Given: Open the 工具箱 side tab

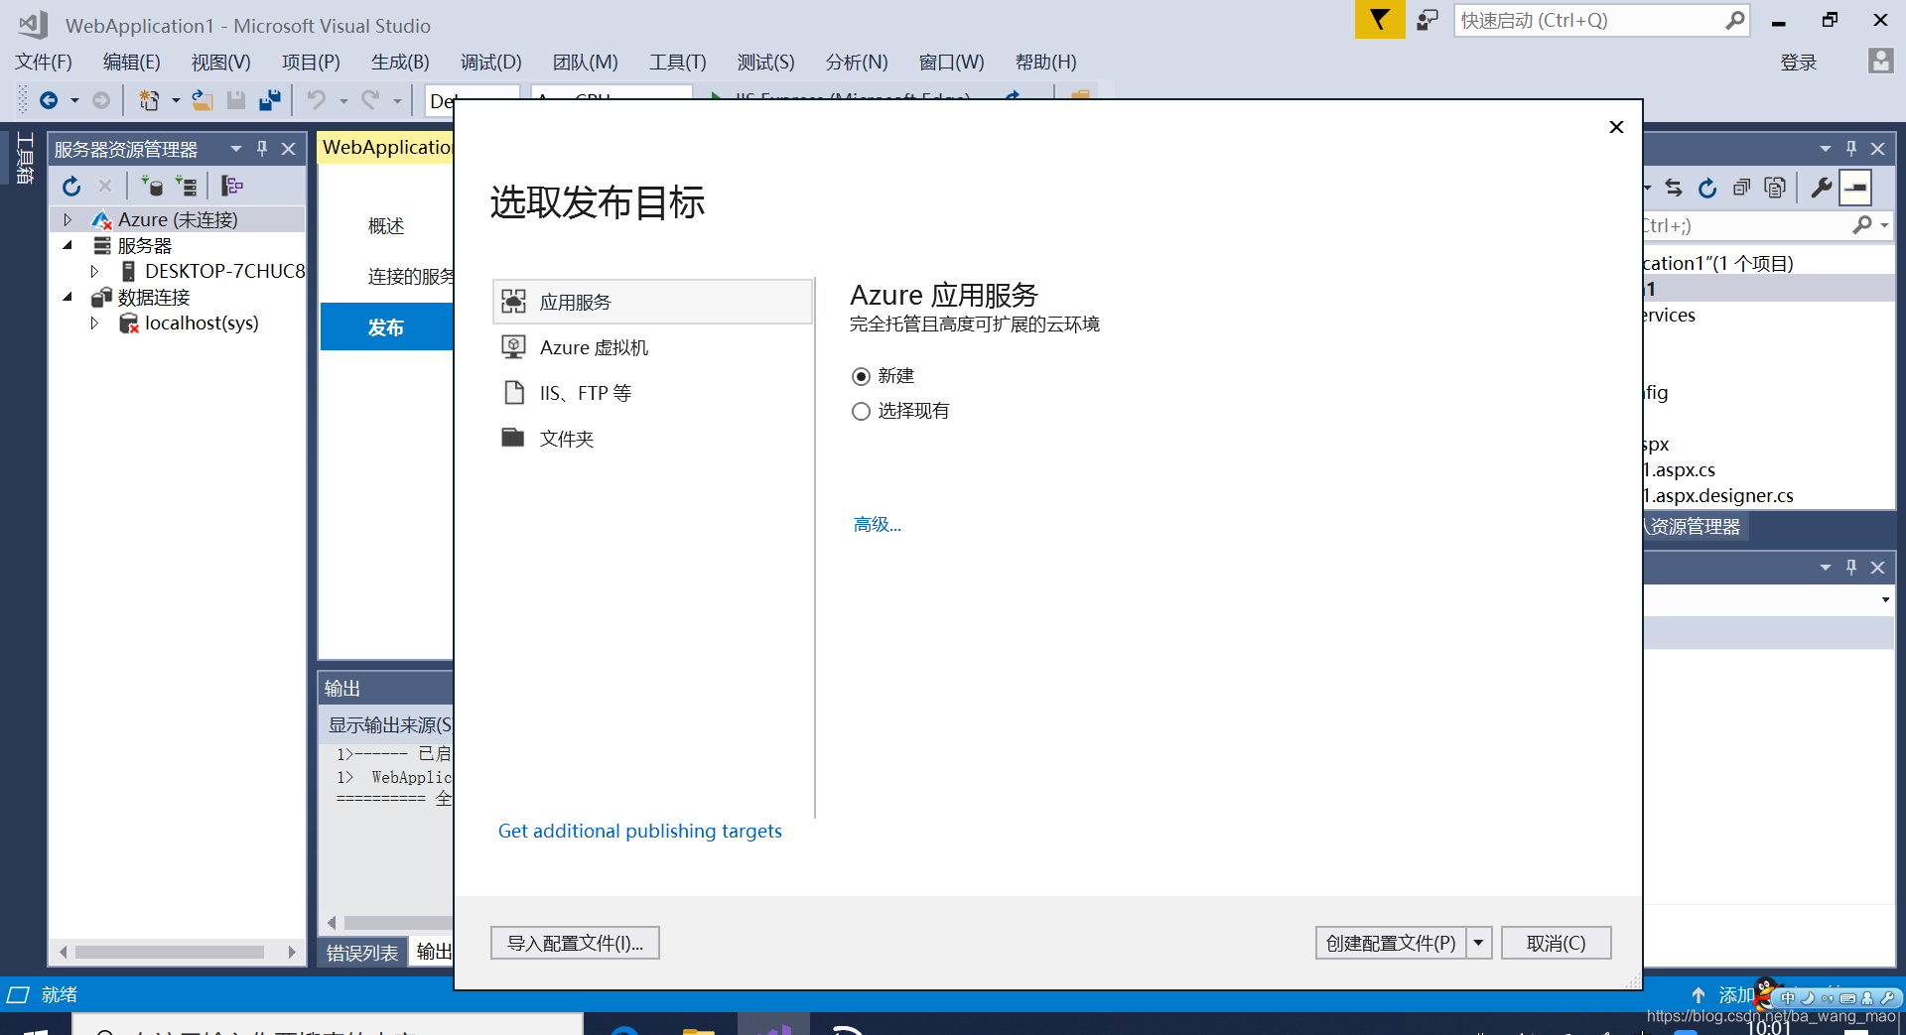Looking at the screenshot, I should [x=26, y=157].
